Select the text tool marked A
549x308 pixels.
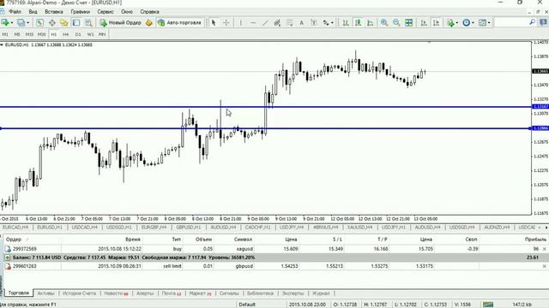[x=301, y=23]
